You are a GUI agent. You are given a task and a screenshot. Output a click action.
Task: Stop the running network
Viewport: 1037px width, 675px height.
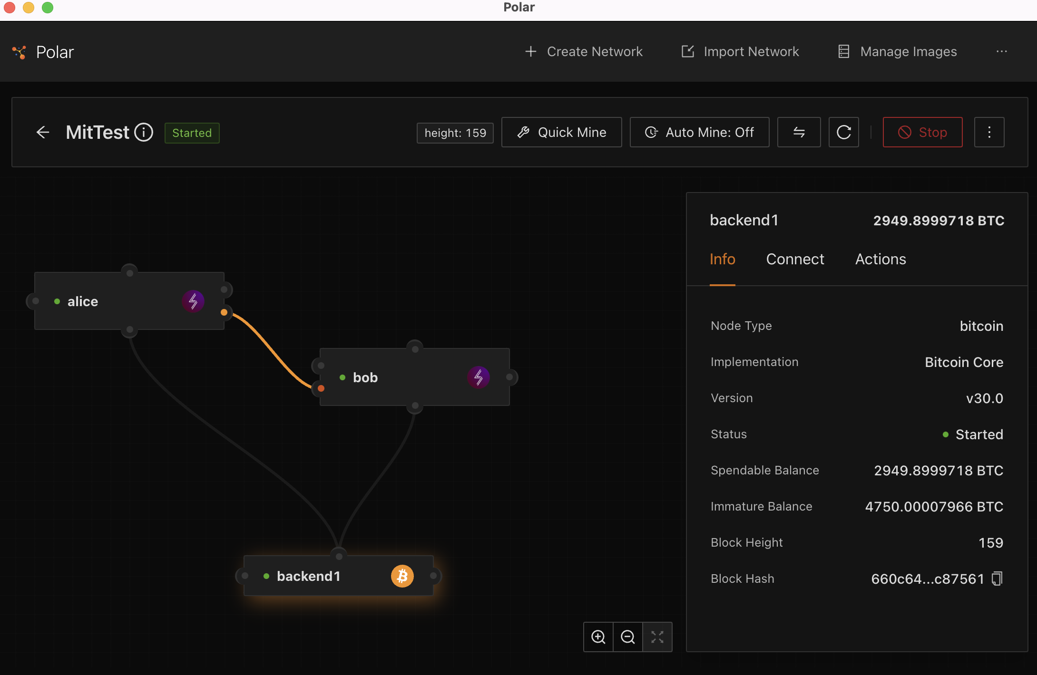pos(922,132)
